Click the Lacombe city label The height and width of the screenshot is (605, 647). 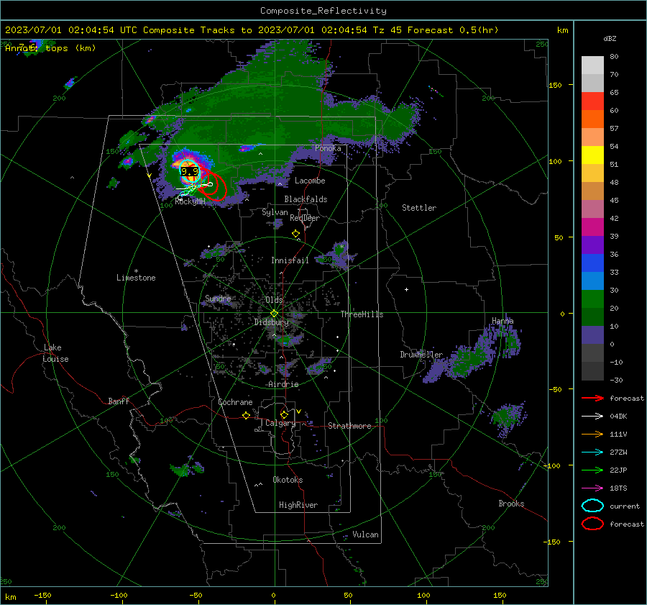click(x=310, y=181)
